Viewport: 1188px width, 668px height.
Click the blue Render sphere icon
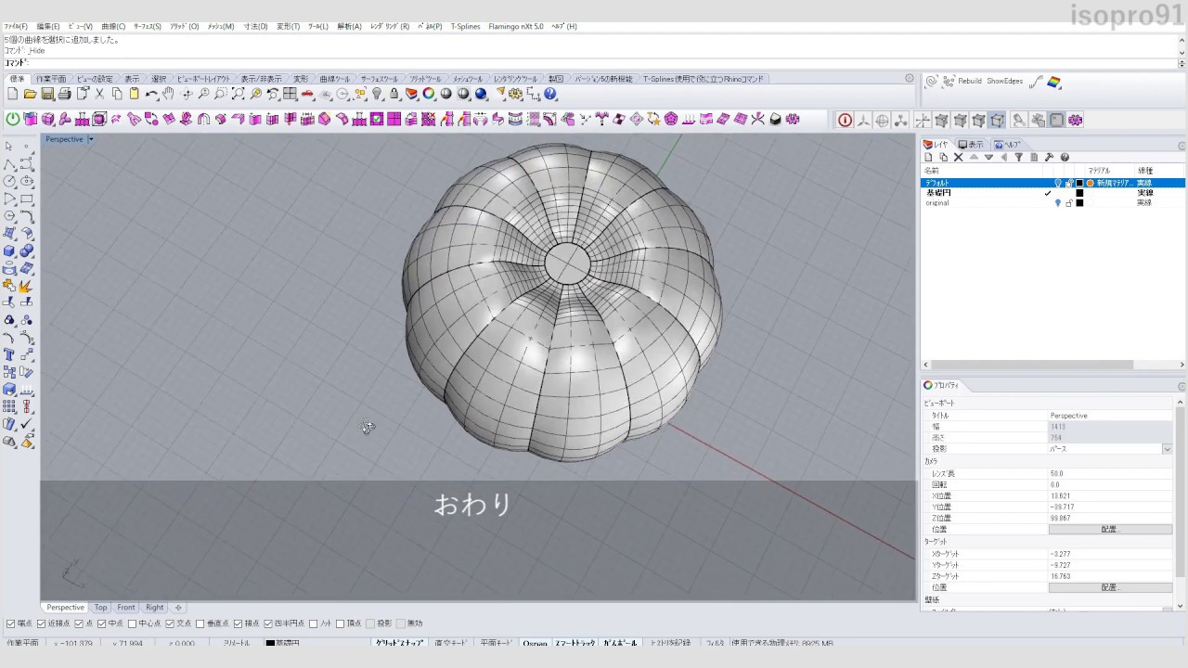click(481, 95)
